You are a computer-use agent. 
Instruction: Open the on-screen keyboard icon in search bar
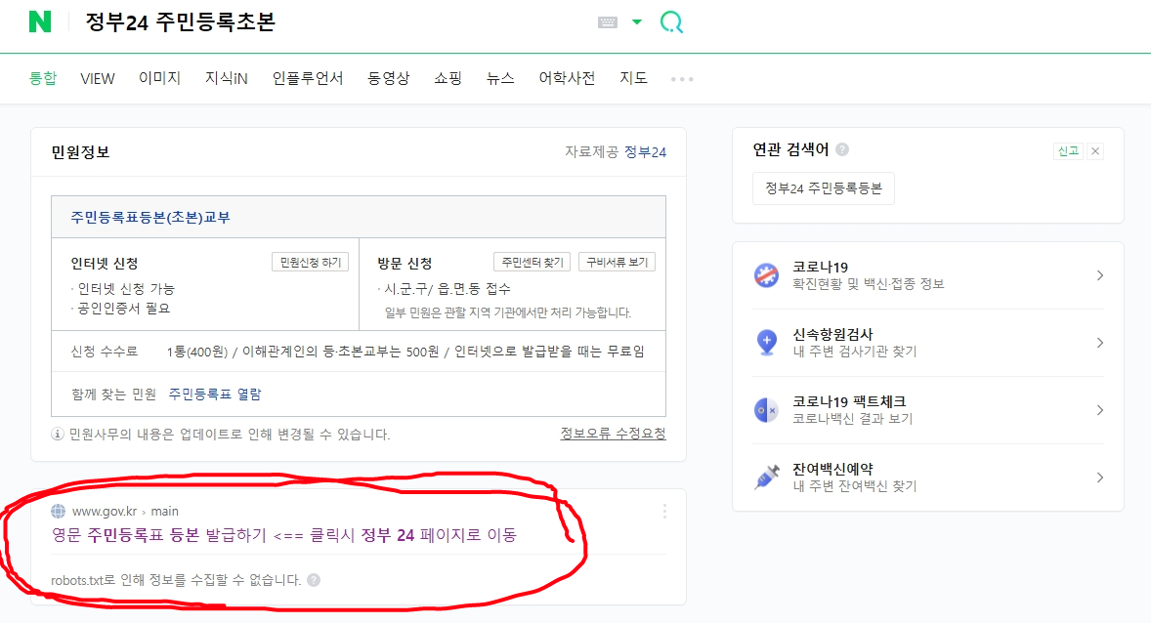coord(608,22)
